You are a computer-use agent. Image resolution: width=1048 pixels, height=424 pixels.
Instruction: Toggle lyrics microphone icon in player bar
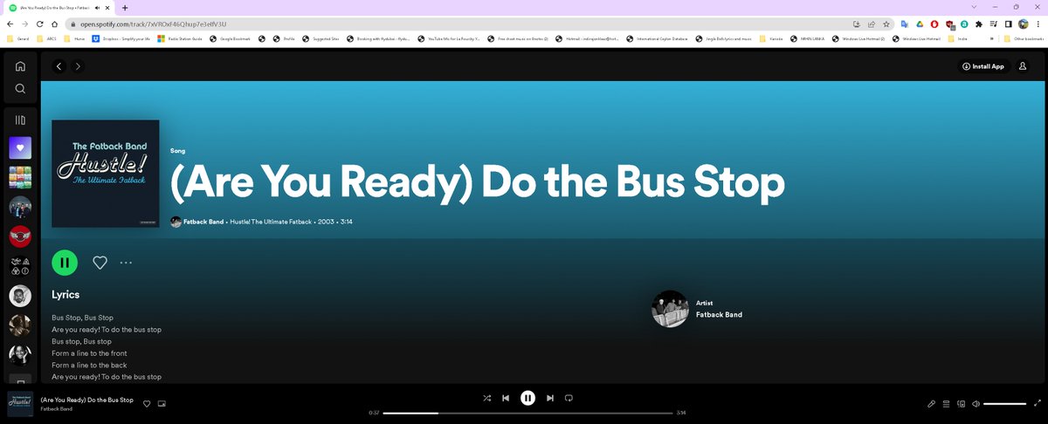(932, 404)
